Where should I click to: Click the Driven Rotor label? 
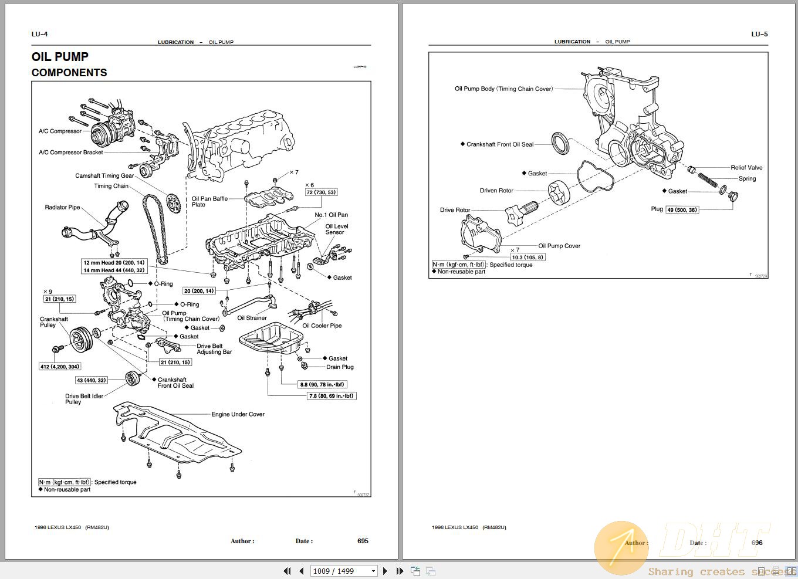[496, 191]
